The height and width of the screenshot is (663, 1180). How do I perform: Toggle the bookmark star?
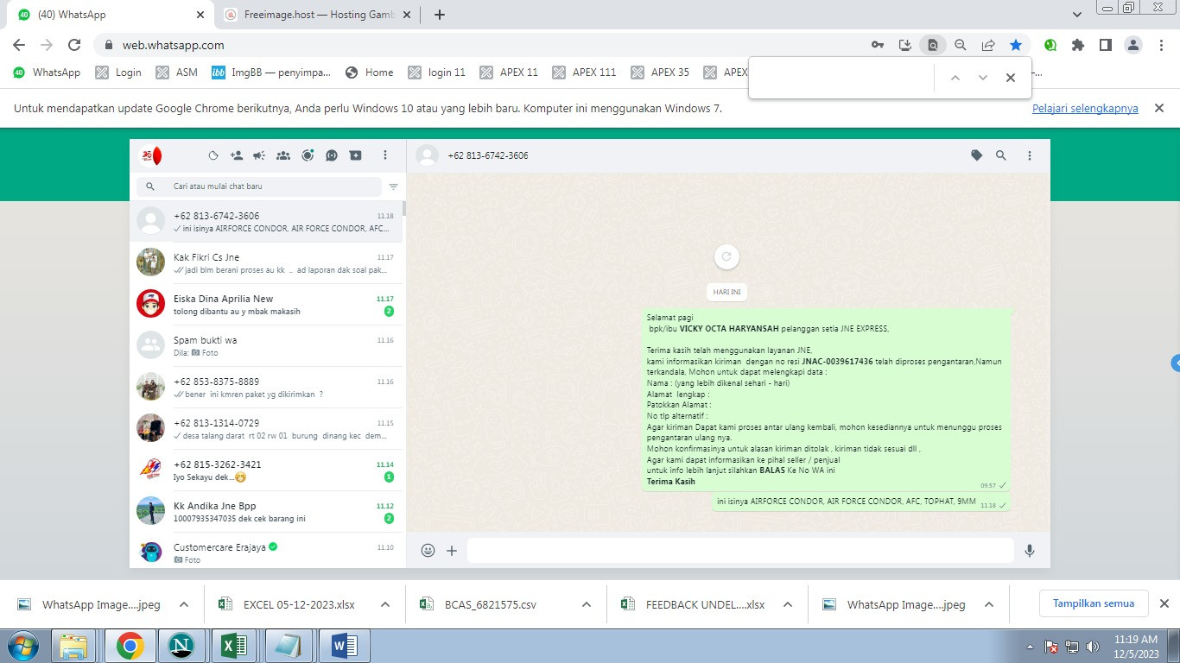[1016, 45]
